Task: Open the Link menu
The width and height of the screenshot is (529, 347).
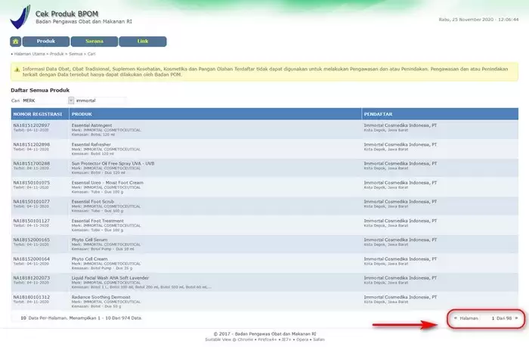Action: pos(143,41)
